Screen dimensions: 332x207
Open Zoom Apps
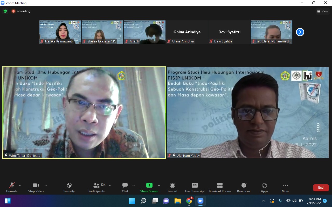point(264,188)
